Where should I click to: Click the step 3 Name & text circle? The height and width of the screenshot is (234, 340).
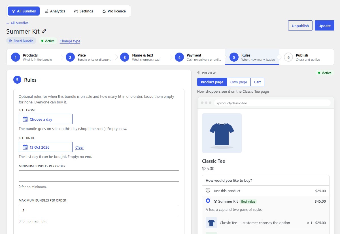click(x=125, y=57)
